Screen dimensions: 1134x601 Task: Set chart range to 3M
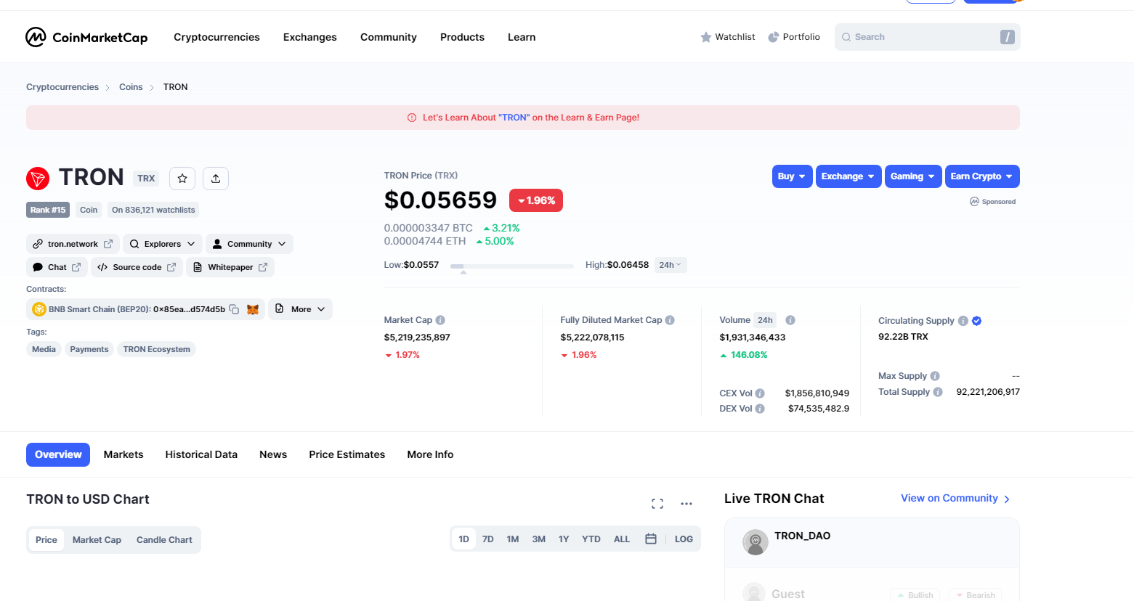pyautogui.click(x=539, y=539)
